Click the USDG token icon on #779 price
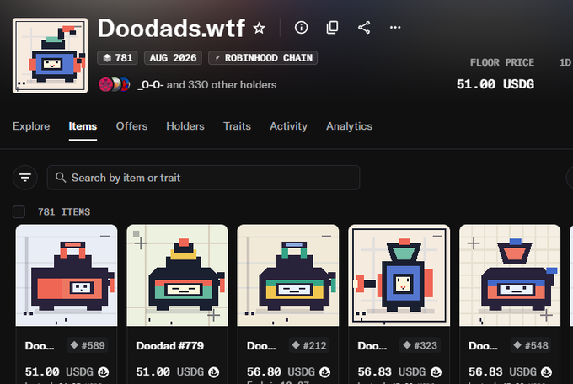The height and width of the screenshot is (384, 573). tap(214, 372)
